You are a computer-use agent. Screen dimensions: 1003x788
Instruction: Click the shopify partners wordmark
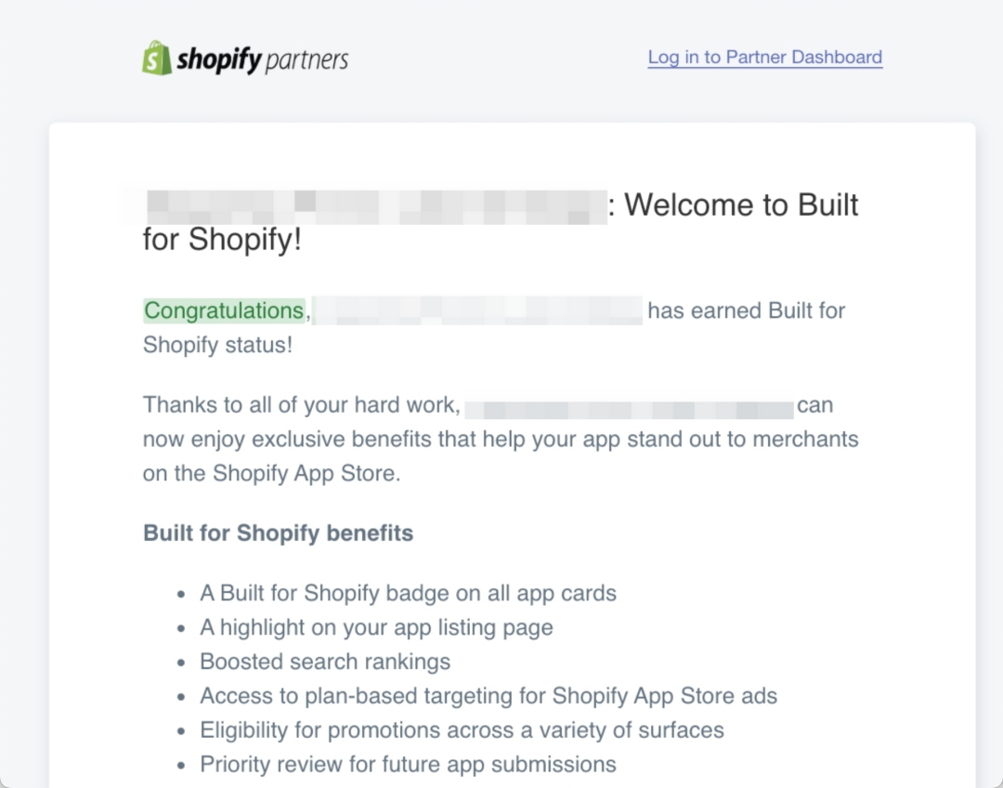click(262, 59)
